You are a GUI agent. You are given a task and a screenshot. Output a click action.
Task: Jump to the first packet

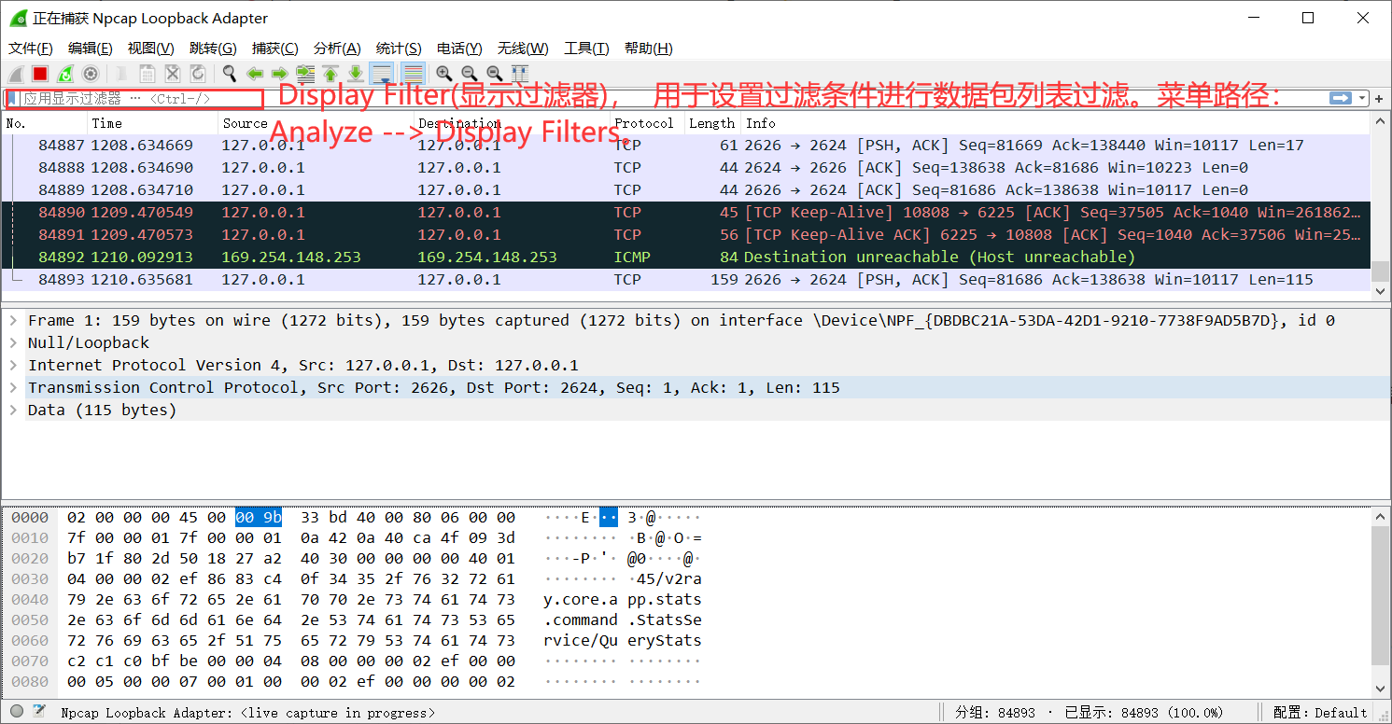330,74
